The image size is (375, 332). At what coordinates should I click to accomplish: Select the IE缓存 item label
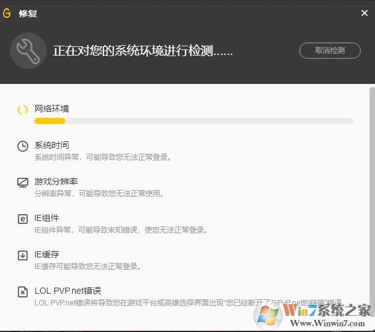coord(47,254)
